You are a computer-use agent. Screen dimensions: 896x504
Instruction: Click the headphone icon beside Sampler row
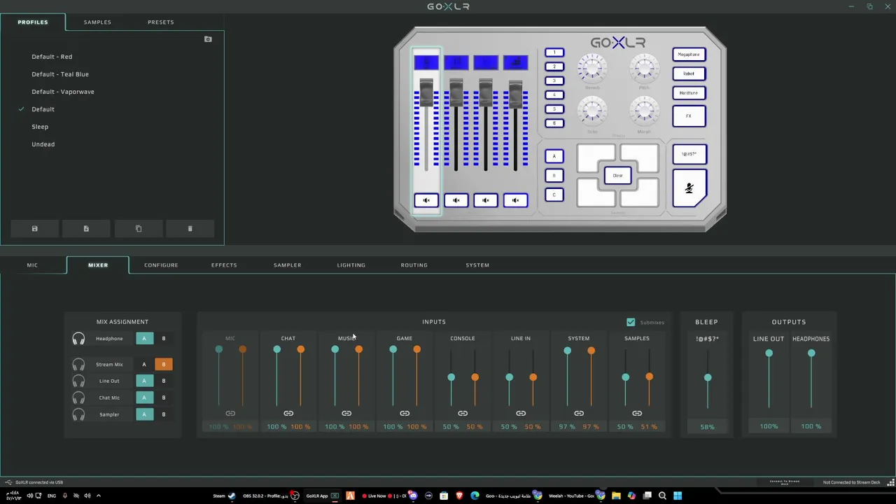point(78,415)
